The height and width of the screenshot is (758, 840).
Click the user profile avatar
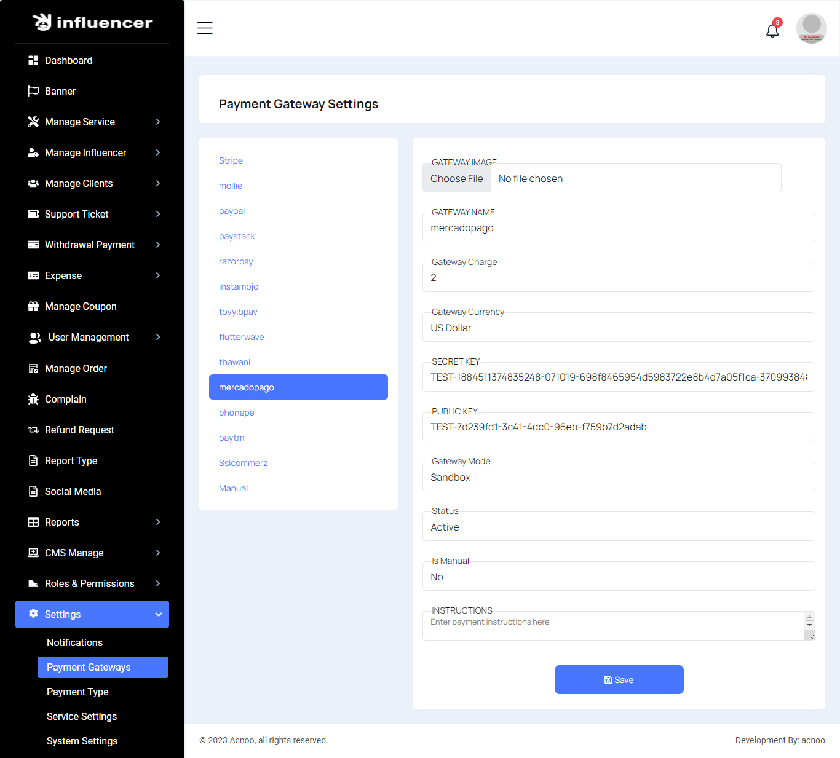tap(811, 28)
